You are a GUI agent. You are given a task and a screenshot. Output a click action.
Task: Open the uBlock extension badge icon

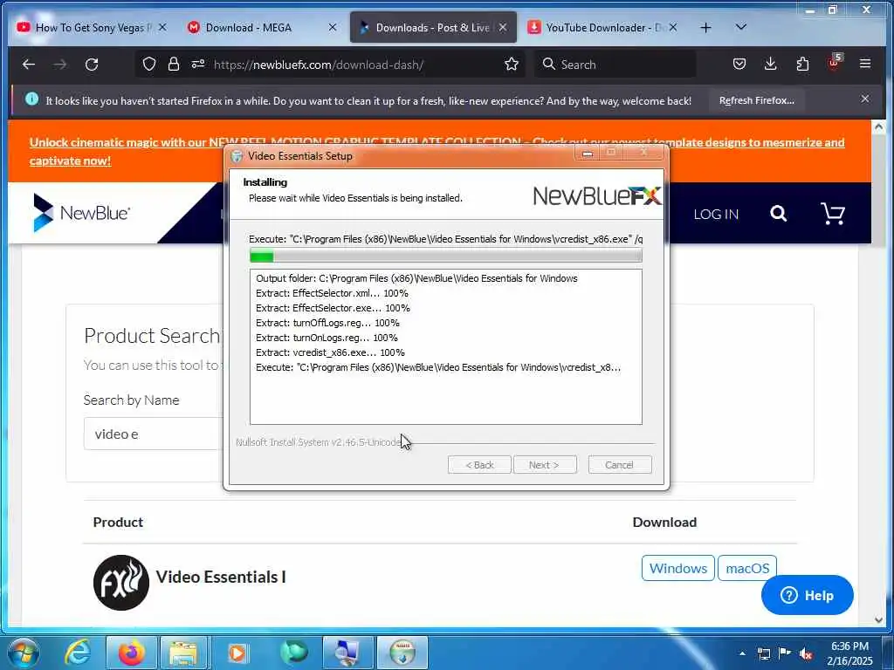click(x=834, y=63)
